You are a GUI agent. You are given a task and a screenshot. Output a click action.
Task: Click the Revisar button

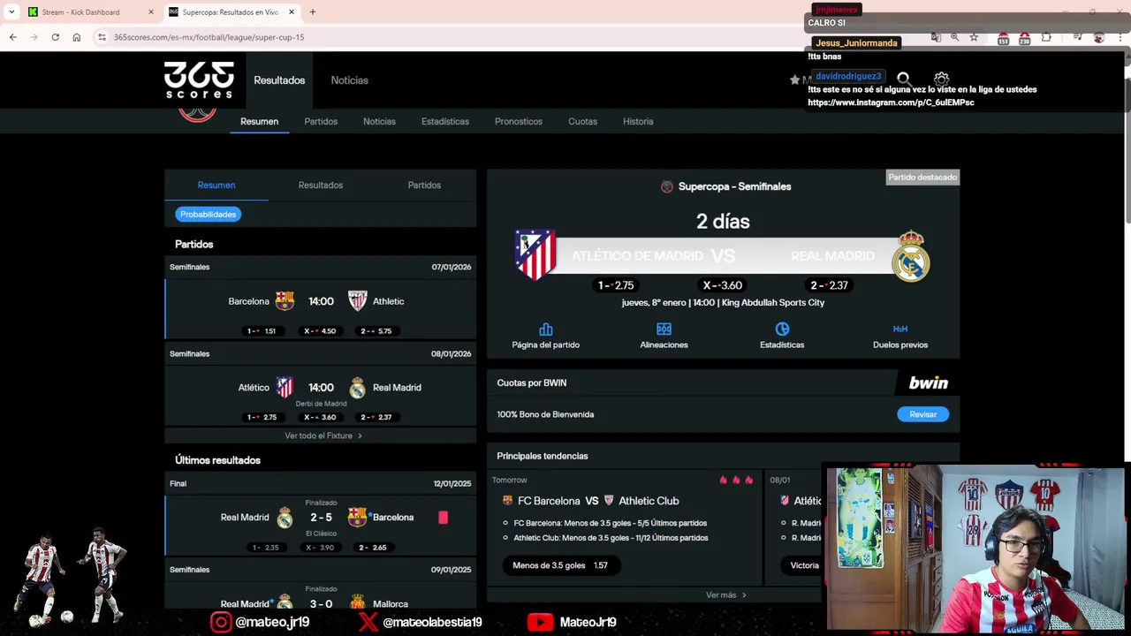(x=922, y=414)
